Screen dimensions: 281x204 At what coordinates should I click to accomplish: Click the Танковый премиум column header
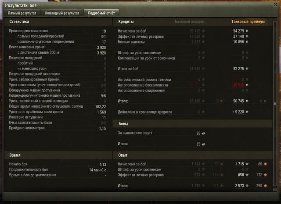(x=248, y=22)
